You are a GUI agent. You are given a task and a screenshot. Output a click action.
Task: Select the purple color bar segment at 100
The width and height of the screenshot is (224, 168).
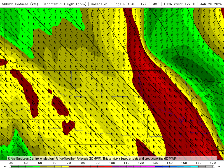(116, 166)
